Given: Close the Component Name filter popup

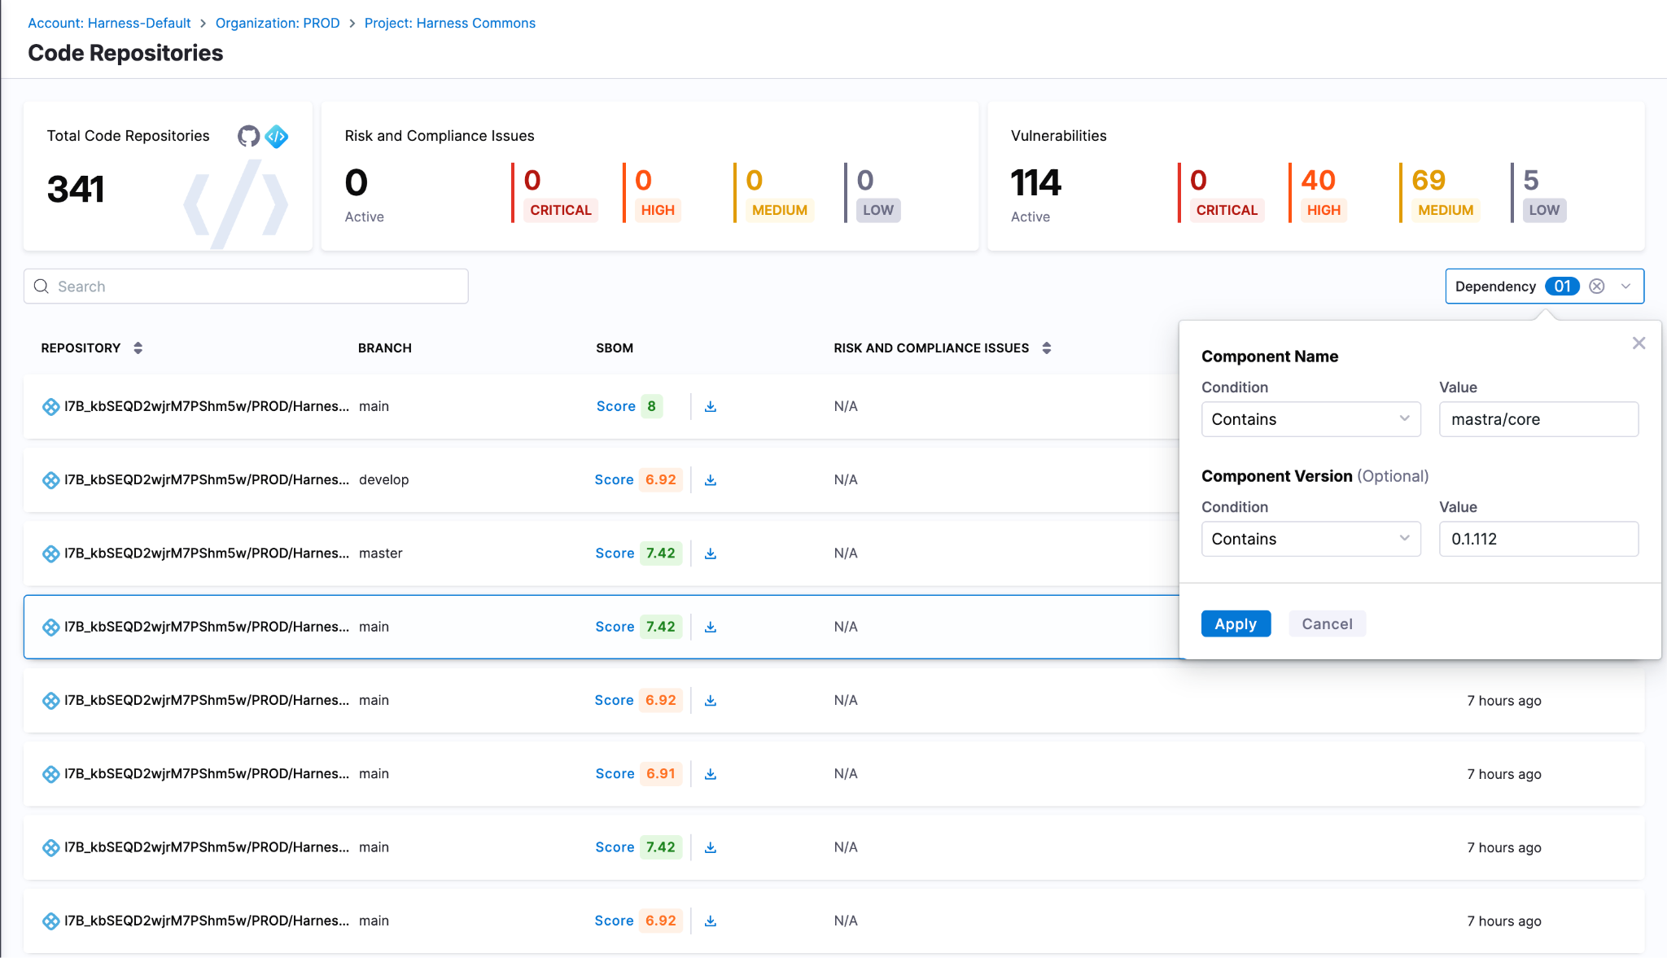Looking at the screenshot, I should 1639,343.
